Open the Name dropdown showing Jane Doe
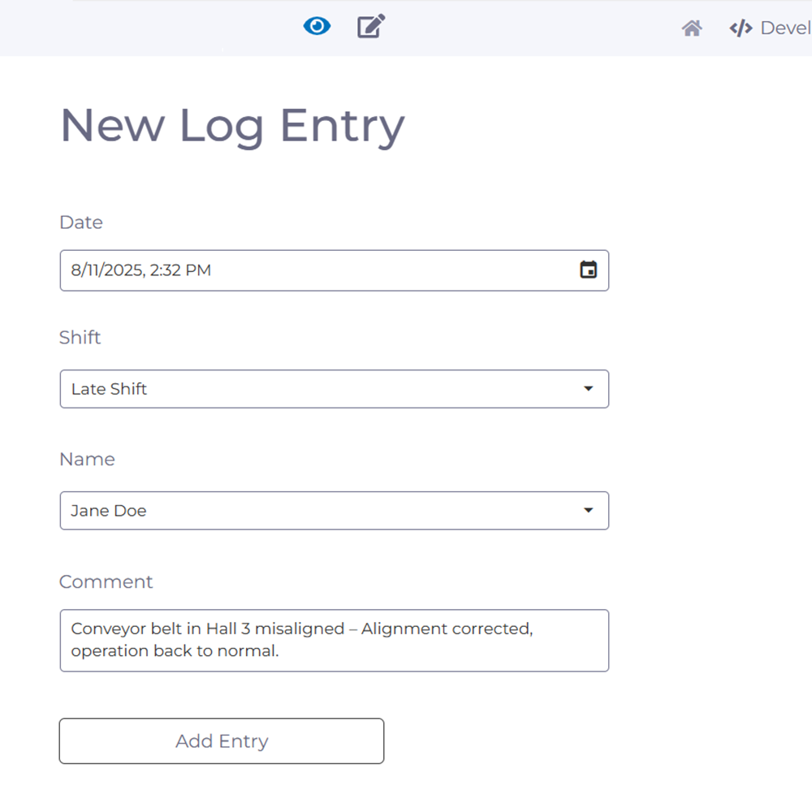812x812 pixels. pyautogui.click(x=334, y=511)
